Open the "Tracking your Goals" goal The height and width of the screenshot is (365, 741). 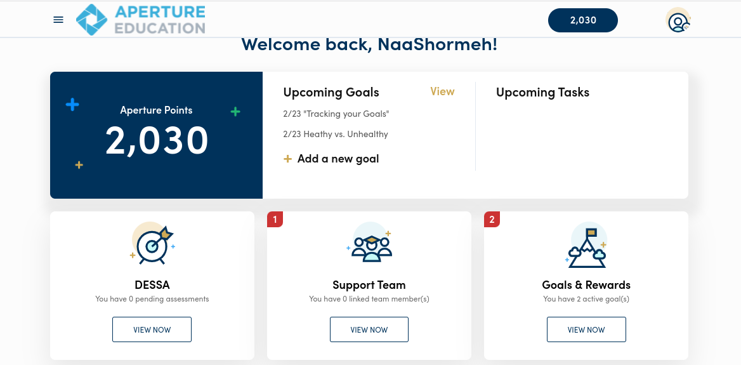click(336, 114)
